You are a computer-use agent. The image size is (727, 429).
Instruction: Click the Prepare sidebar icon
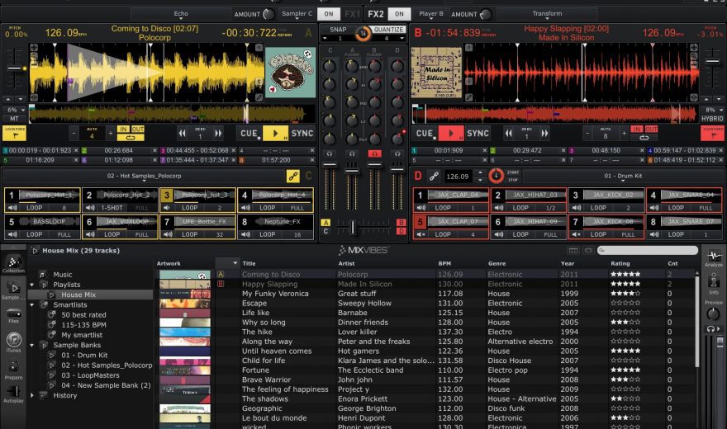pos(13,366)
